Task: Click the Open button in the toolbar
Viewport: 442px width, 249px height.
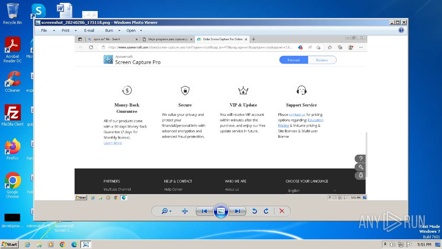Action: click(x=131, y=30)
